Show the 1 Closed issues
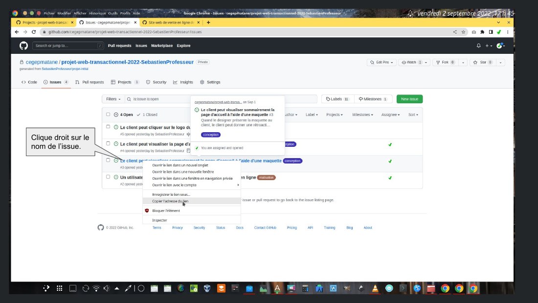The height and width of the screenshot is (303, 538). [x=147, y=115]
